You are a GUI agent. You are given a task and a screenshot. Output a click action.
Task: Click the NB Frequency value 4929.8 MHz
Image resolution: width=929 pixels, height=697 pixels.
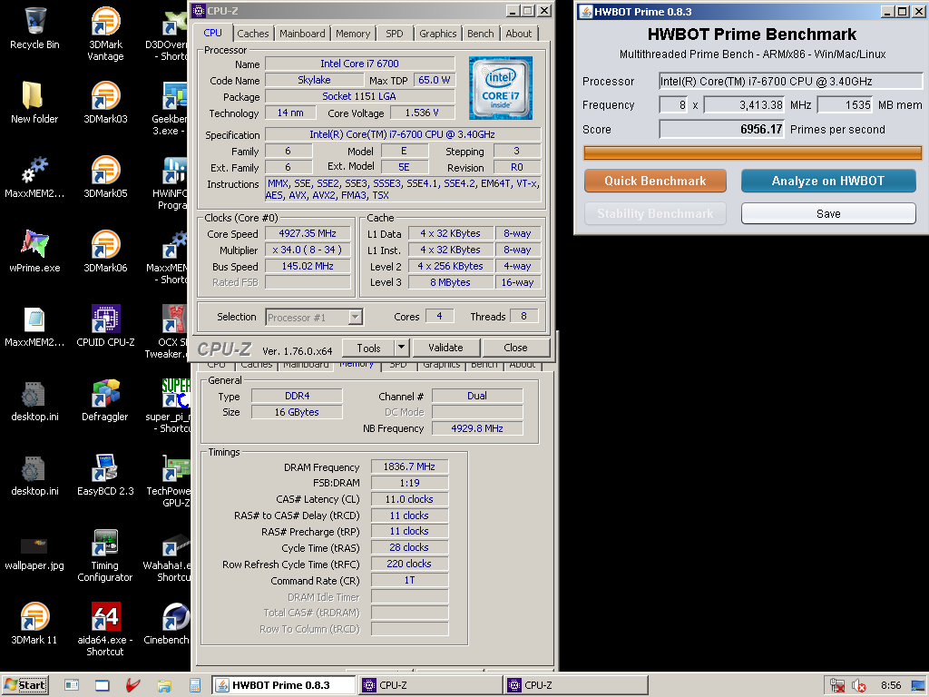point(477,428)
